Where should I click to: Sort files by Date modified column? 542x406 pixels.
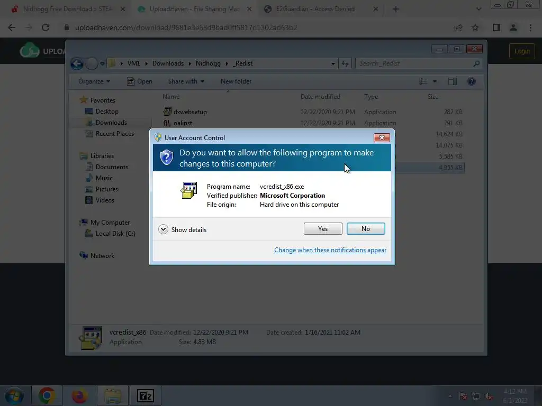(x=320, y=97)
